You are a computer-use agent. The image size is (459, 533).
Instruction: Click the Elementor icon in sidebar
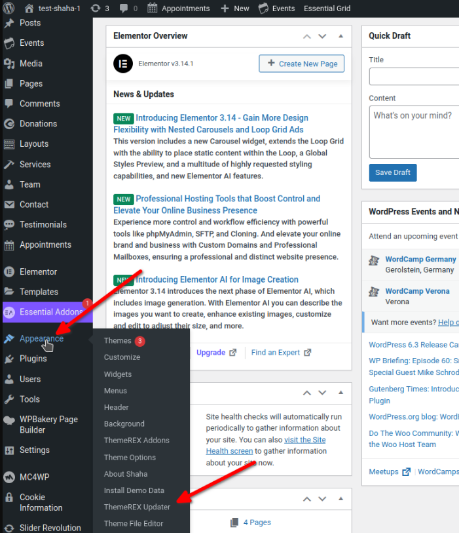coord(9,271)
